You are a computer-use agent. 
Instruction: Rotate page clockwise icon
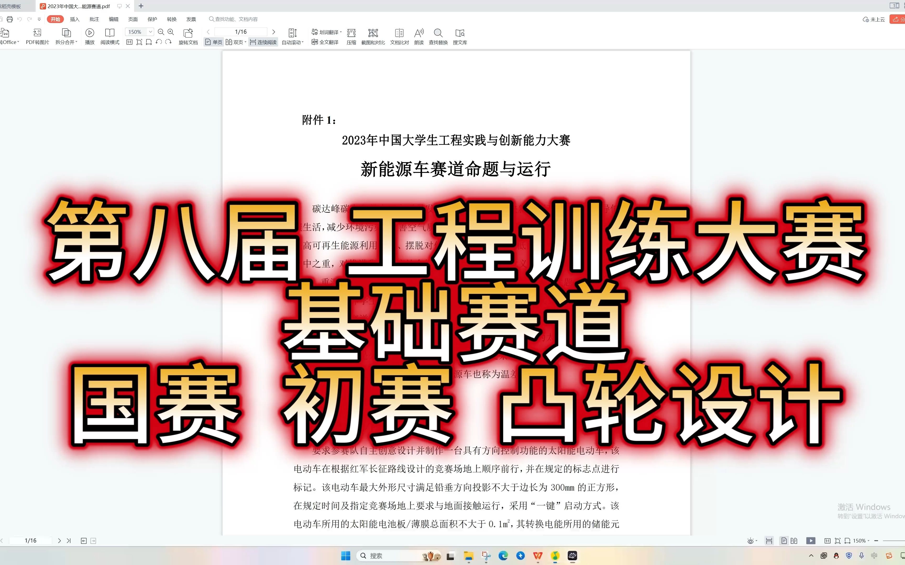[x=168, y=42]
